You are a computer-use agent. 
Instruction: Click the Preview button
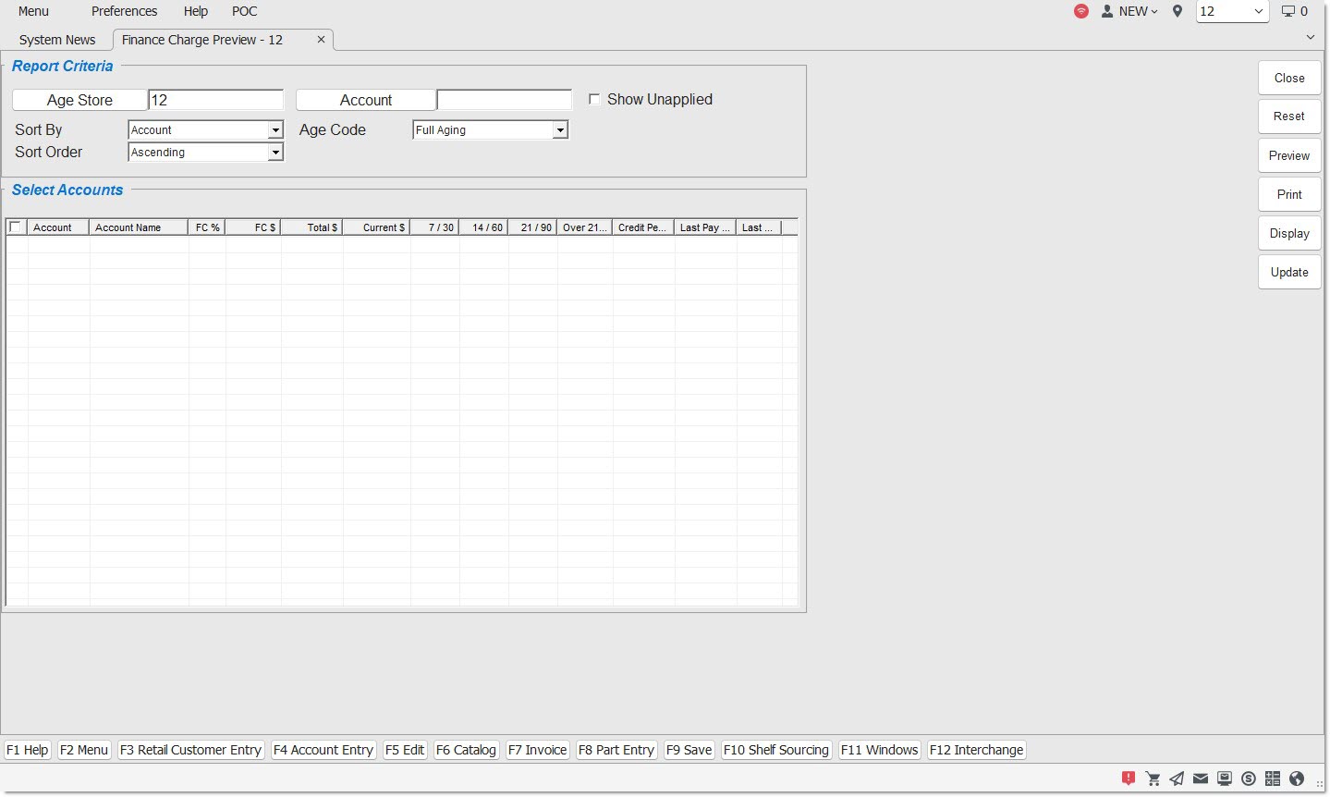pos(1288,156)
